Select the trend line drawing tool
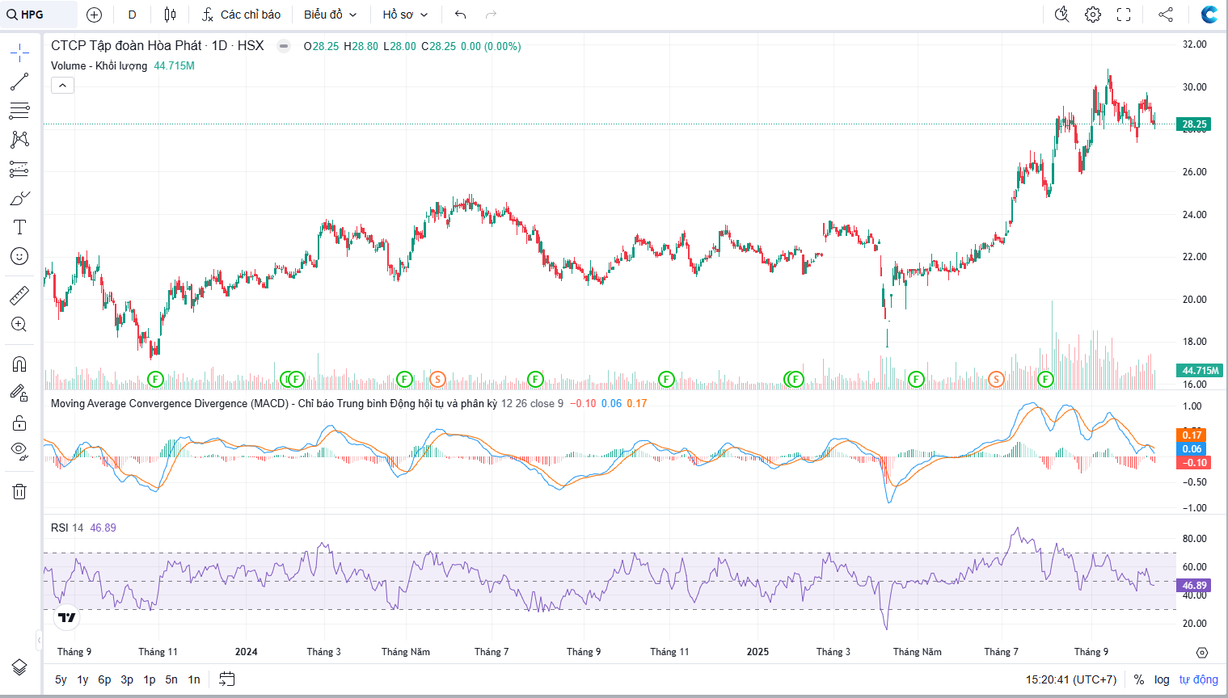1228x698 pixels. click(19, 82)
